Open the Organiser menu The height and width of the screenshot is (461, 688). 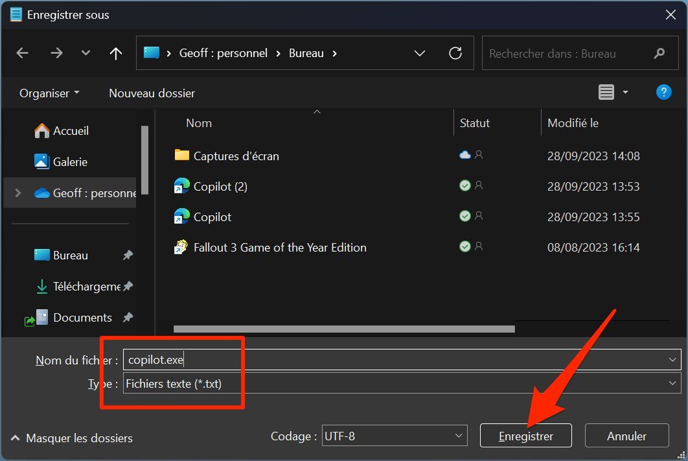pos(49,93)
